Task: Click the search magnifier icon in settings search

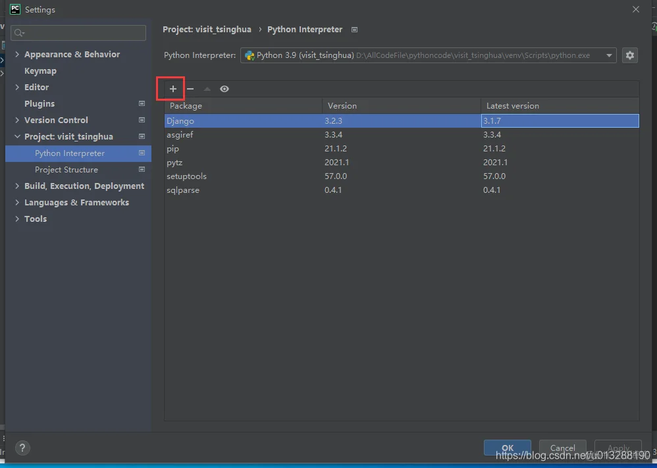Action: pos(19,33)
